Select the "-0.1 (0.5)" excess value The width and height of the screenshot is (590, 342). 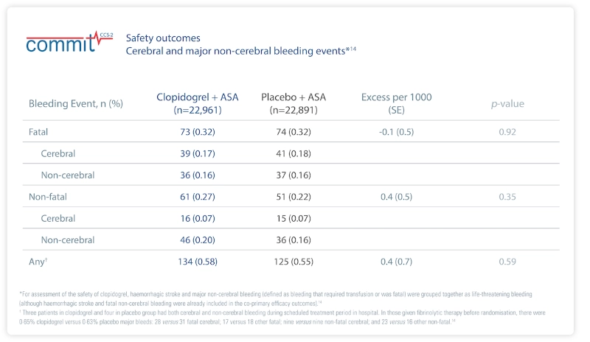pyautogui.click(x=396, y=132)
